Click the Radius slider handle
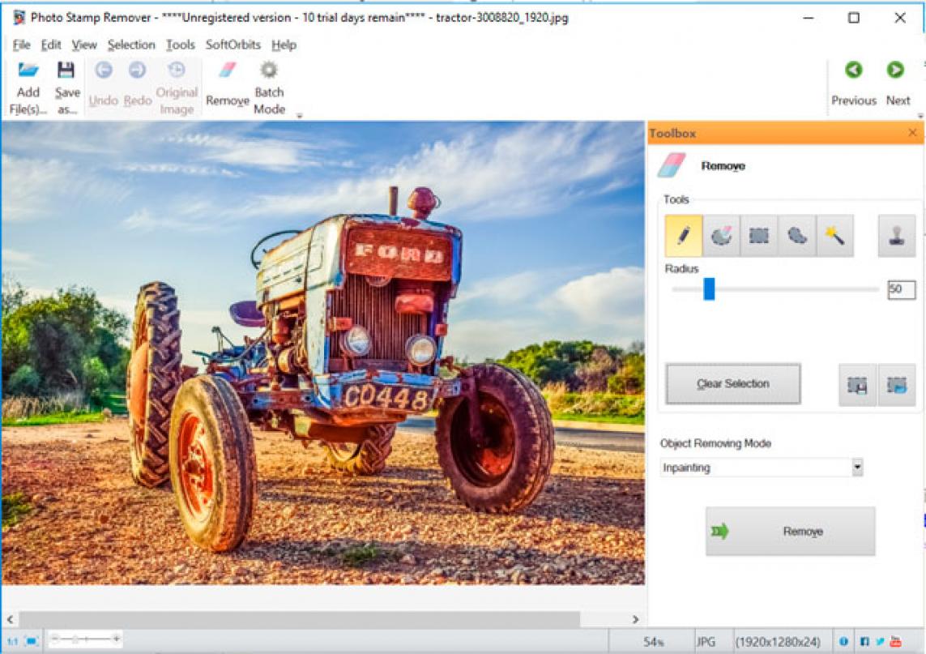The height and width of the screenshot is (654, 926). pyautogui.click(x=709, y=289)
